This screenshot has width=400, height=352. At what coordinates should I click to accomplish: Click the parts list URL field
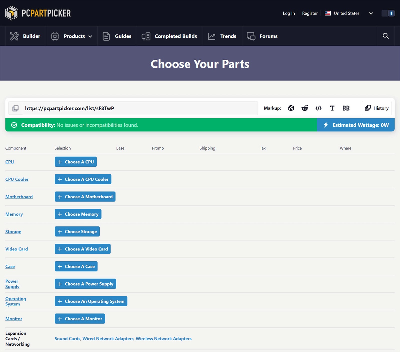coord(140,108)
